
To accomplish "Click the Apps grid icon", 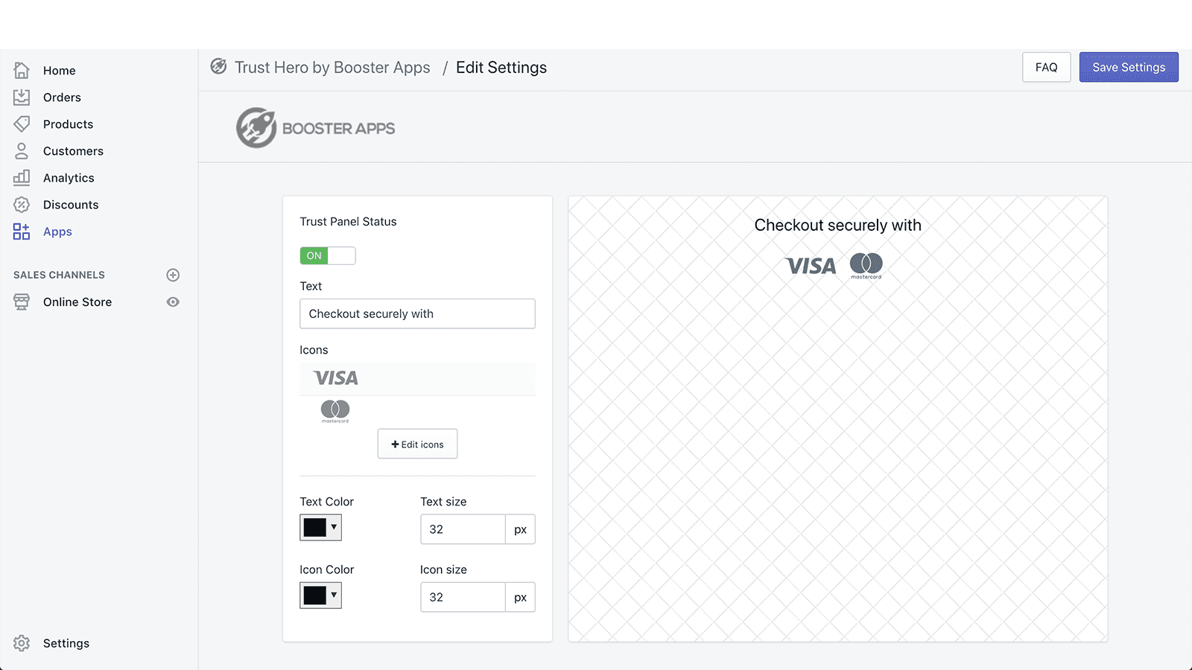I will pyautogui.click(x=22, y=232).
